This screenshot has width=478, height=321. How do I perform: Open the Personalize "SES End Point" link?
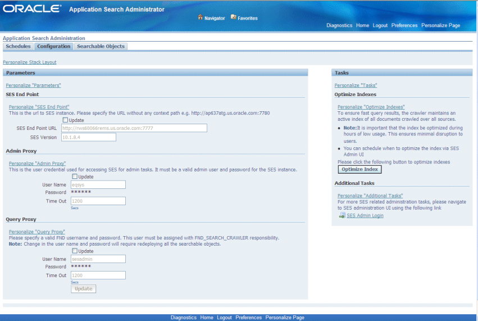(39, 107)
